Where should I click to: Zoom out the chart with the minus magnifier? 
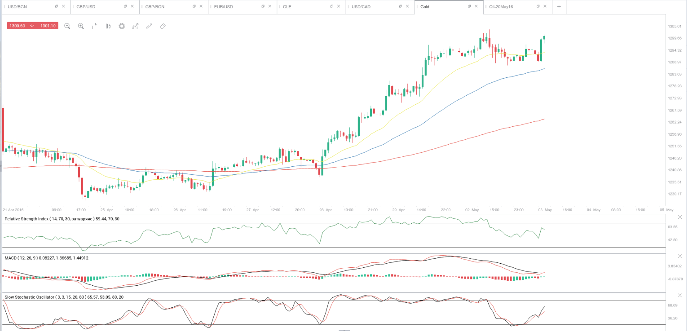67,26
